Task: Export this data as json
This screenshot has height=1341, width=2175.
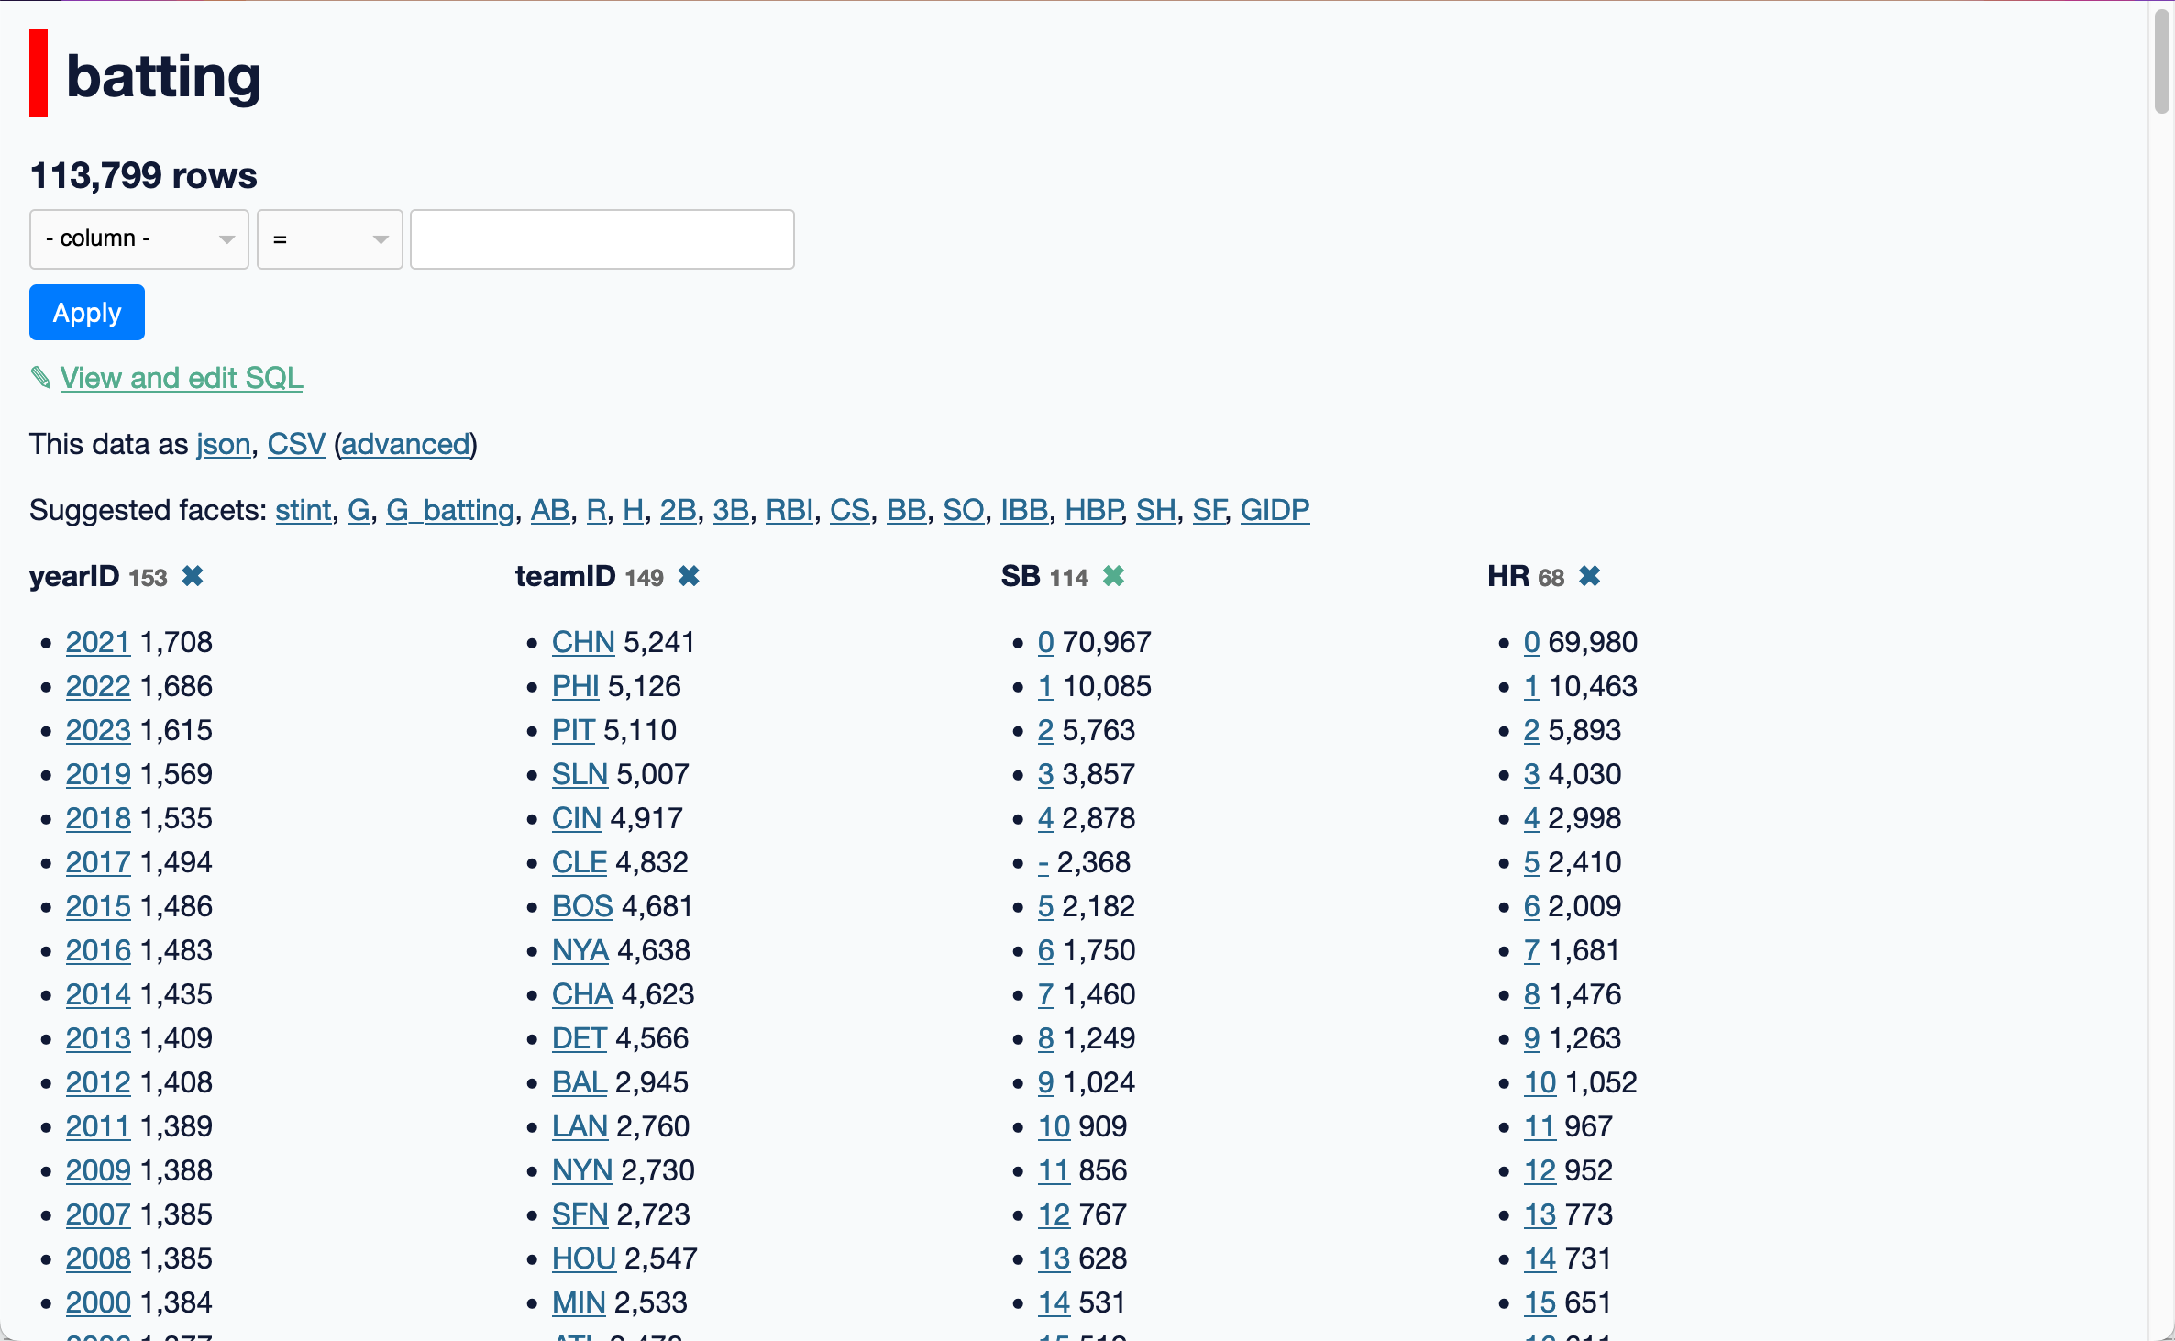Action: [x=223, y=444]
